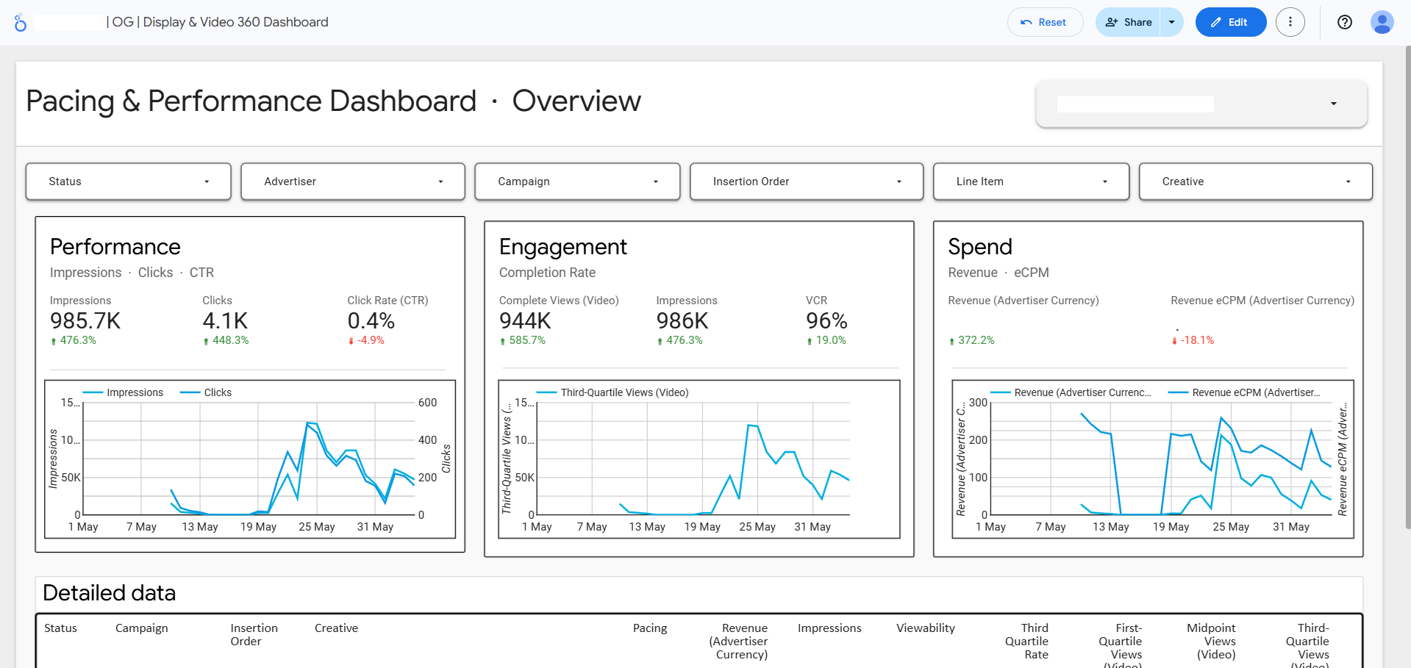
Task: Open the Advertiser filter dropdown
Action: pos(353,182)
